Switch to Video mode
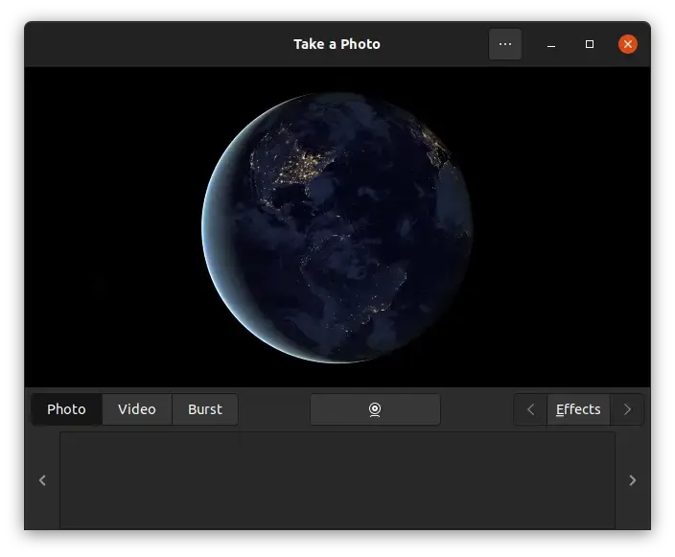 (137, 409)
